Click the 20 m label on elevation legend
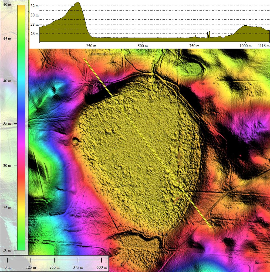270x272 pixels. (7, 250)
